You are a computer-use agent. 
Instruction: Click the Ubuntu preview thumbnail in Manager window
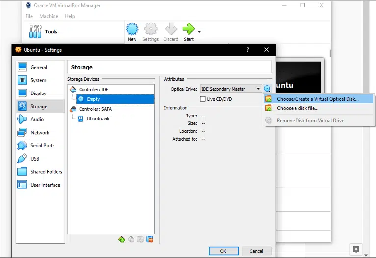pos(298,77)
